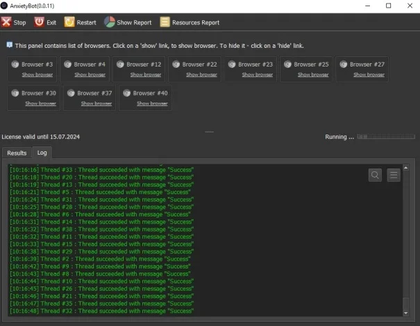Click the License valid until 15.07.2024 text
Viewport: 420px width, 326px height.
click(x=41, y=137)
